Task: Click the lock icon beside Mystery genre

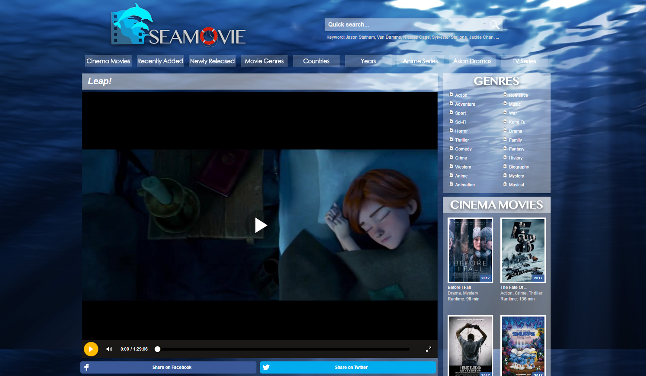Action: tap(505, 175)
